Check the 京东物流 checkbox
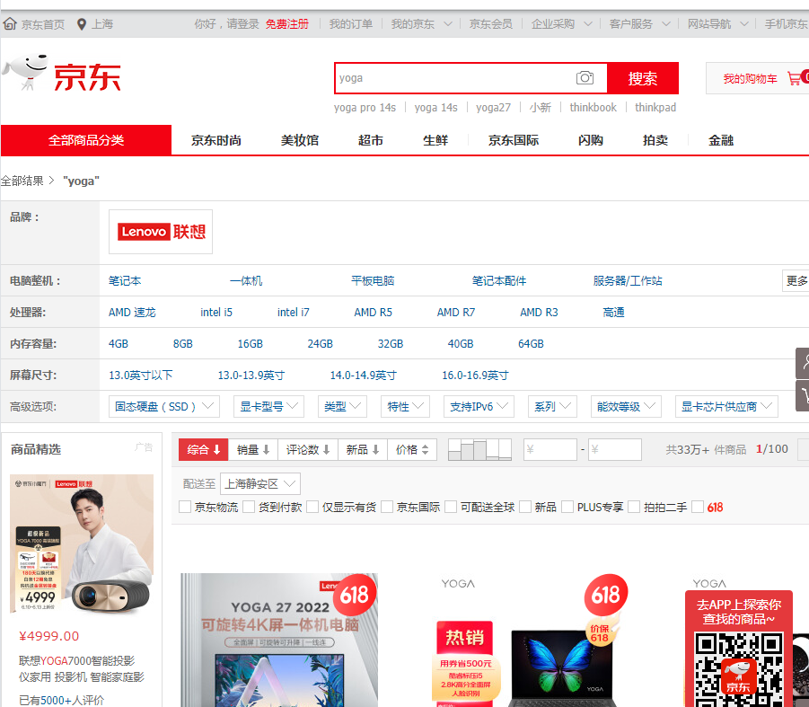Image resolution: width=809 pixels, height=707 pixels. [185, 507]
